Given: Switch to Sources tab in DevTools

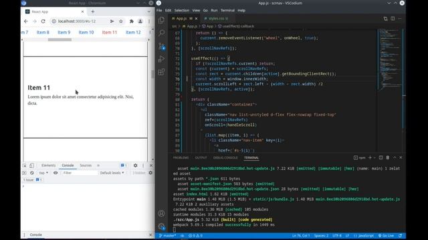Looking at the screenshot, I should point(86,165).
